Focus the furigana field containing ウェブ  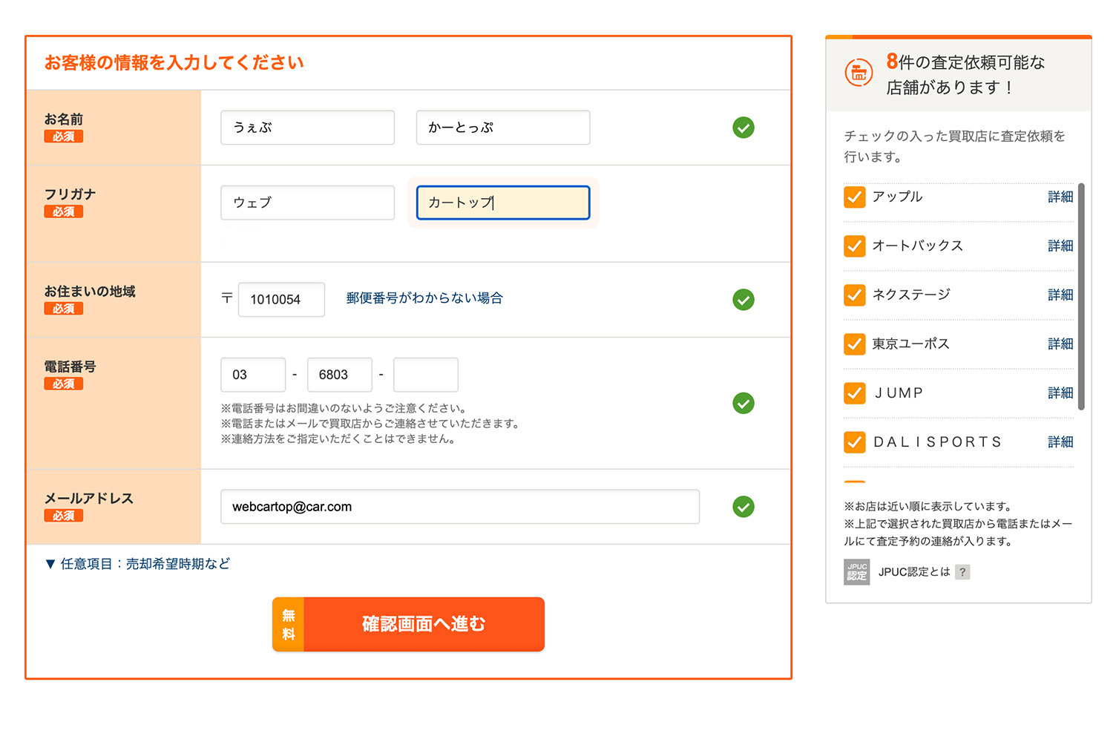click(307, 203)
